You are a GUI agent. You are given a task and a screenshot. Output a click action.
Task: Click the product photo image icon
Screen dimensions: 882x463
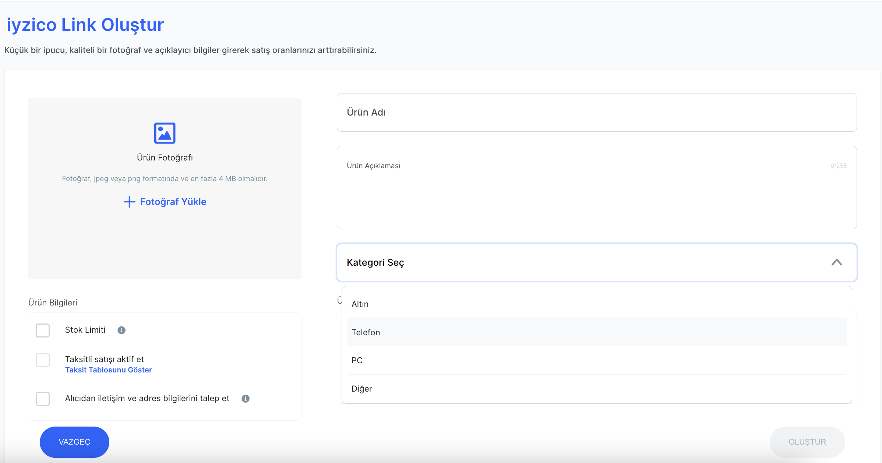pyautogui.click(x=165, y=133)
